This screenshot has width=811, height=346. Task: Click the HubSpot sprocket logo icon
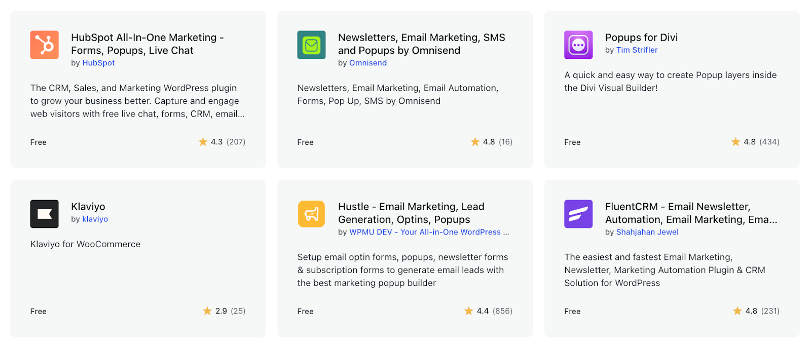44,45
